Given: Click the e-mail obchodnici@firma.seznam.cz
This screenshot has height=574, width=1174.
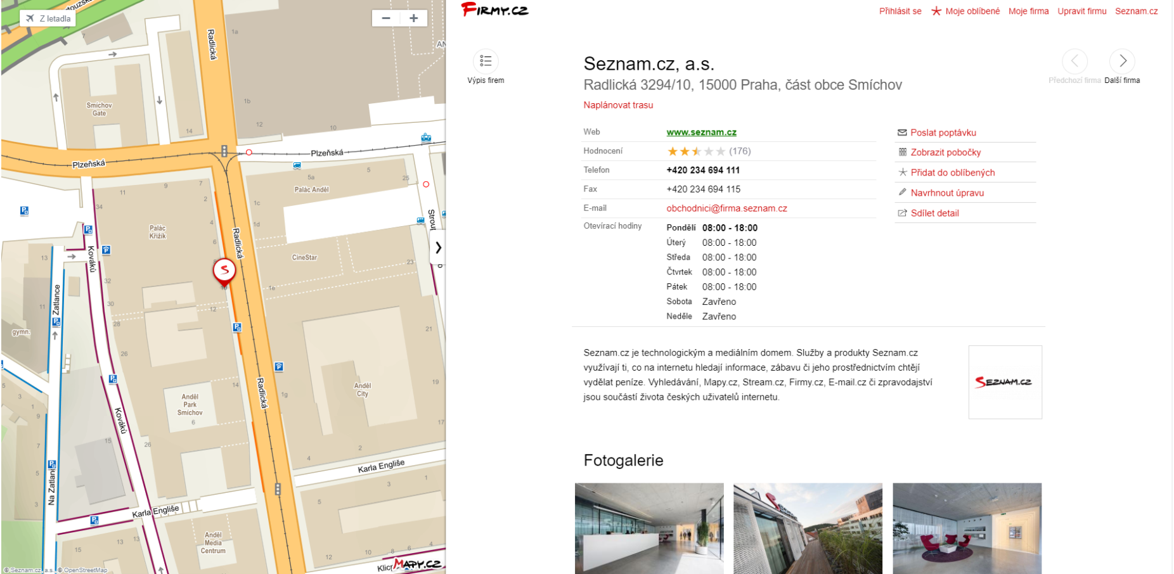Looking at the screenshot, I should 726,208.
